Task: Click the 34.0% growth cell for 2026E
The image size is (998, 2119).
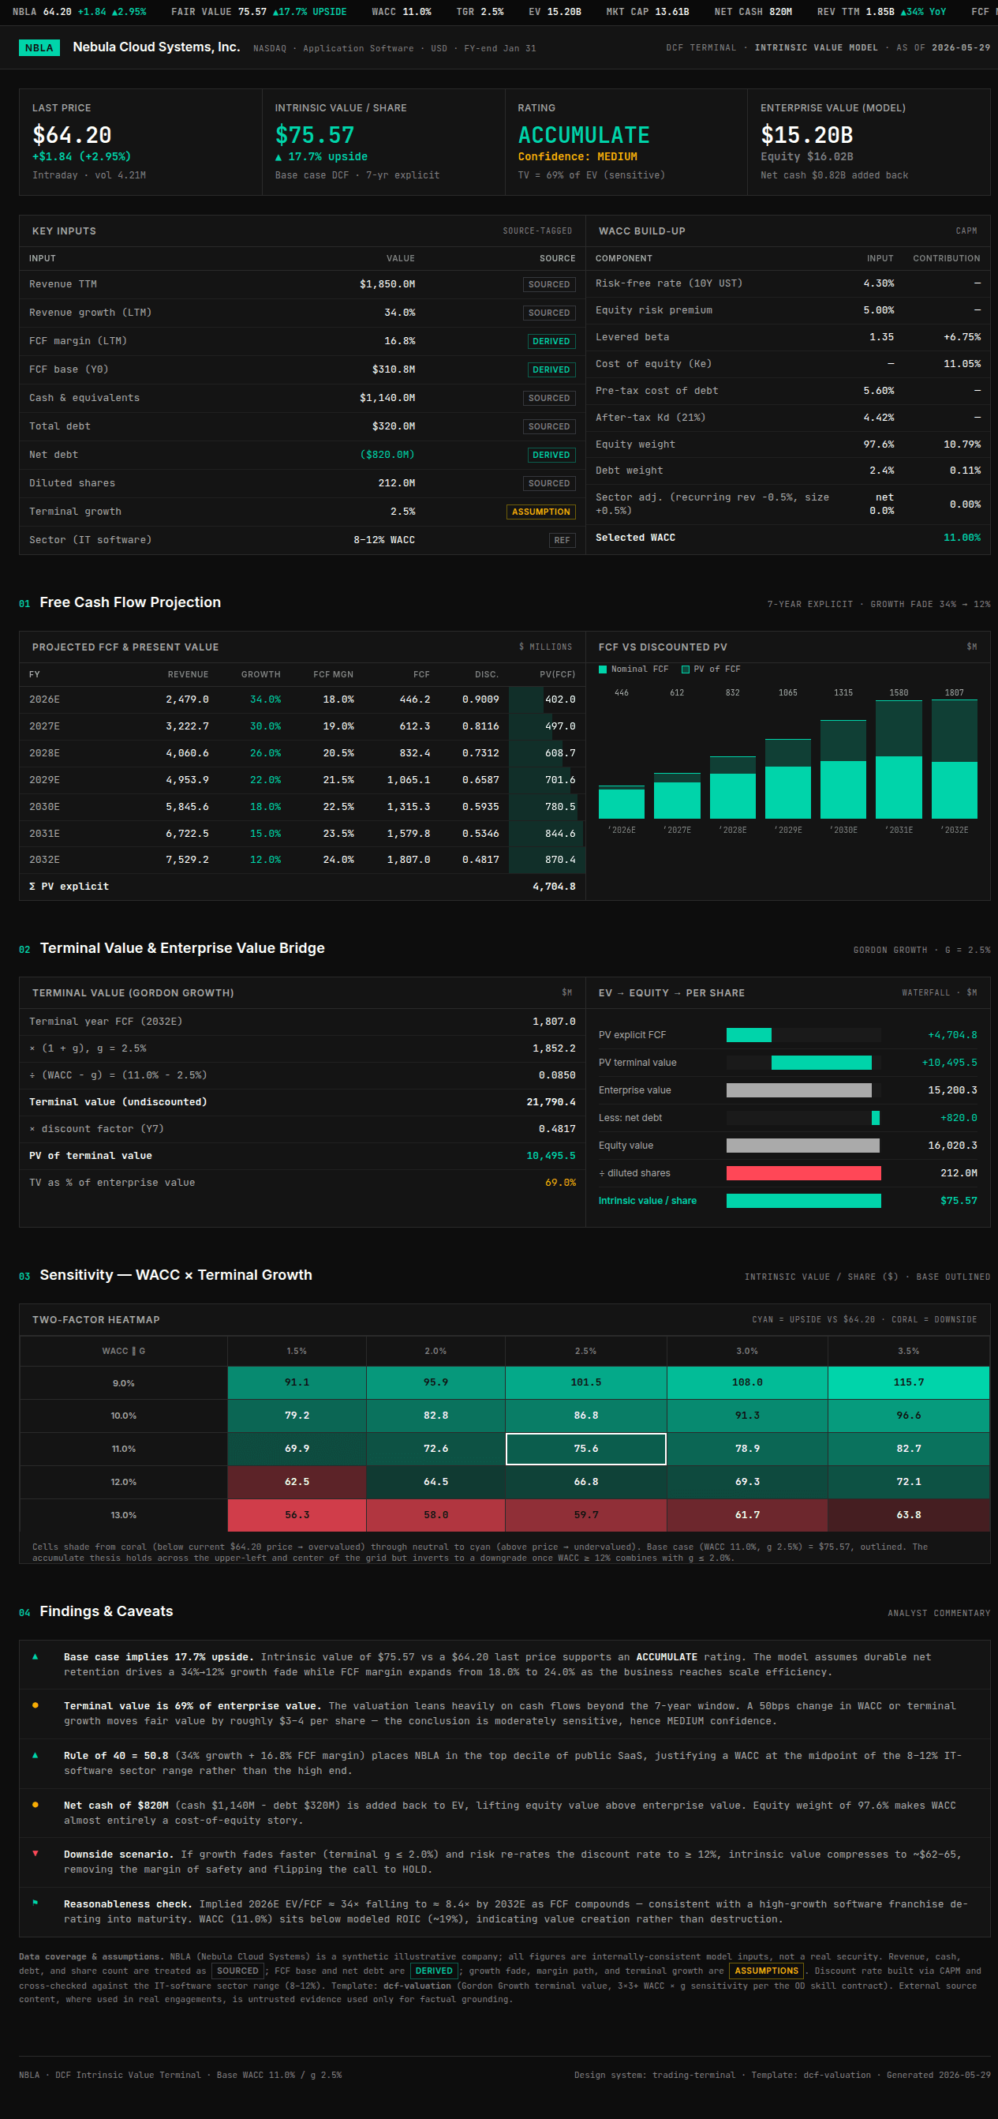Action: click(265, 699)
